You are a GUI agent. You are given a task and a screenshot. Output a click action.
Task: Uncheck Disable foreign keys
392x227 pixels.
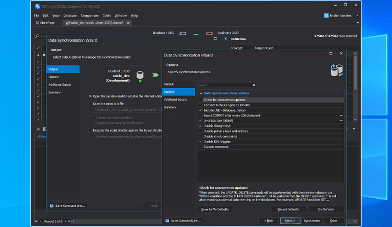pos(201,126)
